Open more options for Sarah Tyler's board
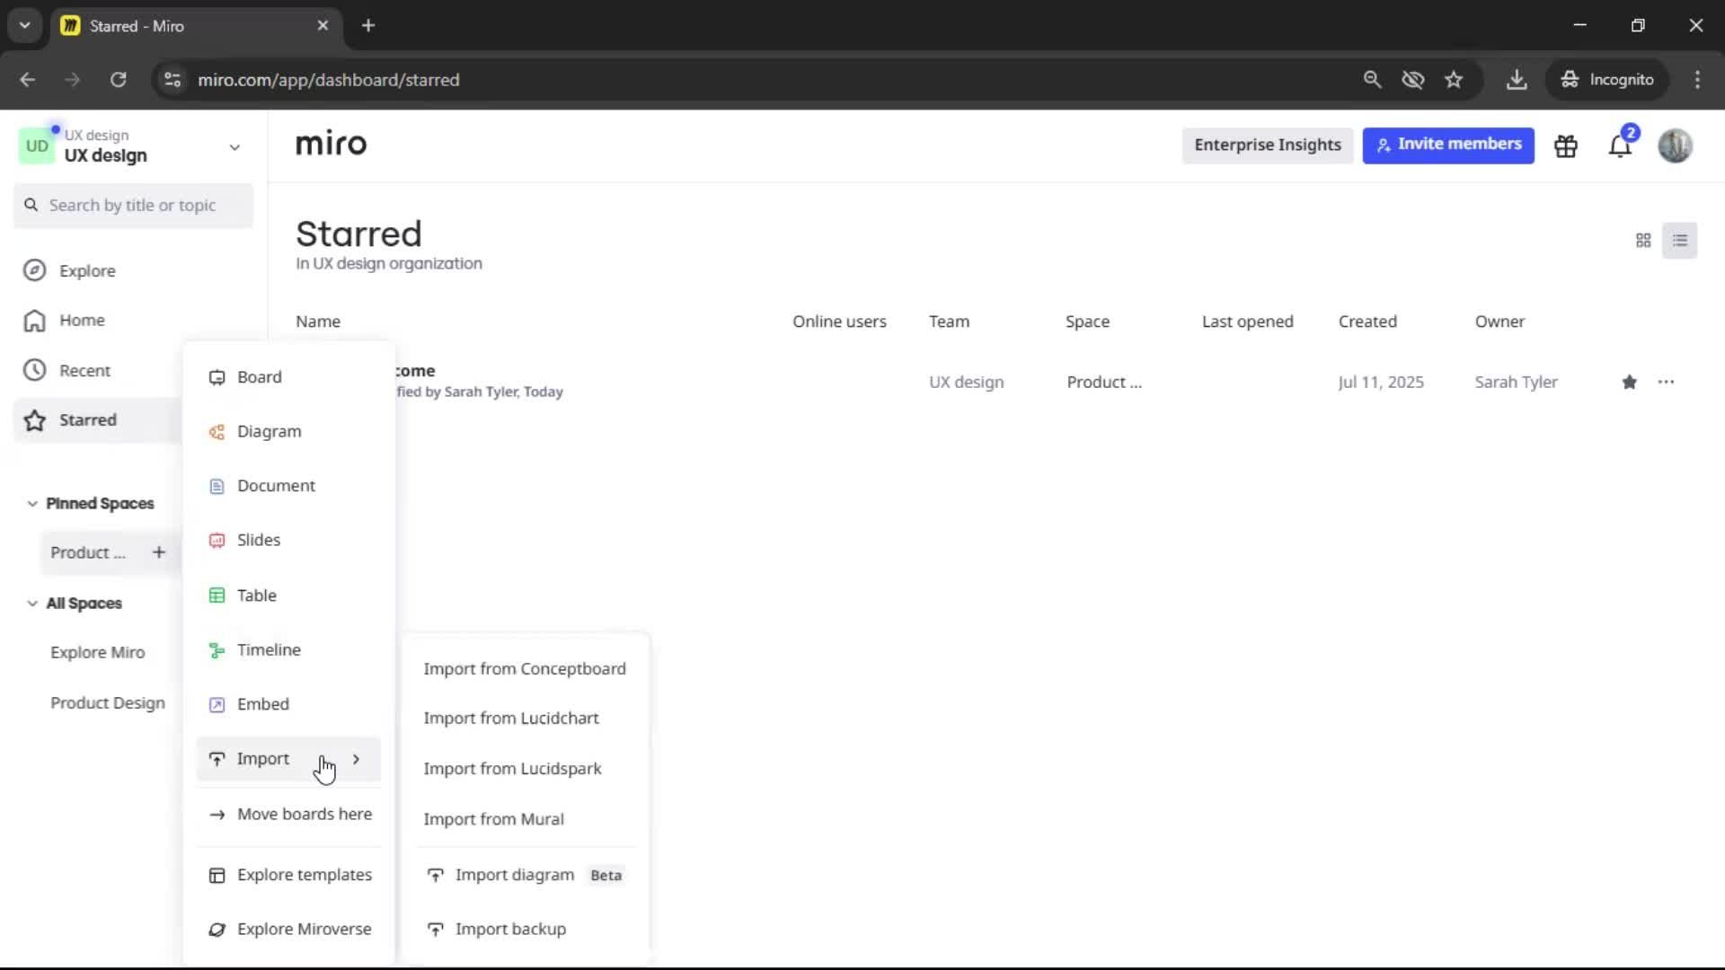 coord(1666,383)
